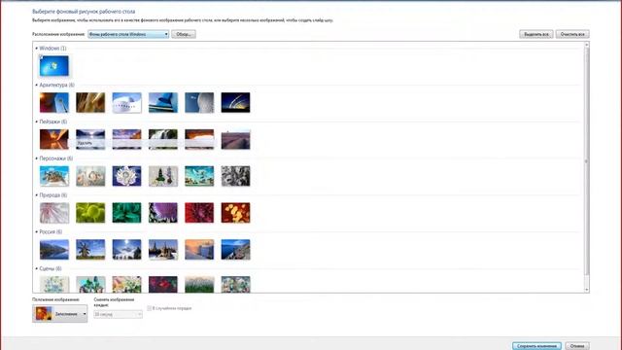The width and height of the screenshot is (622, 350).
Task: Untick the checkbox on the Windows wallpaper thumbnail
Action: (x=41, y=57)
